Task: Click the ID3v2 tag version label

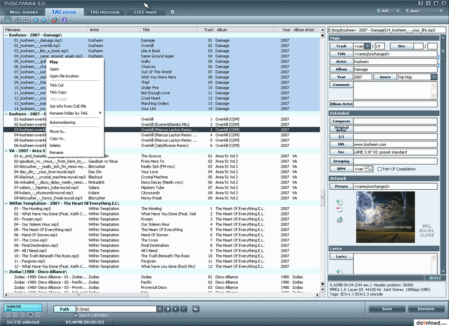Action: 435,278
